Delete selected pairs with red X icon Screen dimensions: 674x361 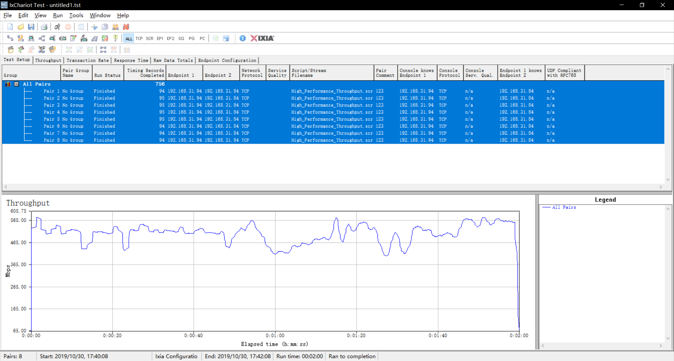click(x=126, y=27)
